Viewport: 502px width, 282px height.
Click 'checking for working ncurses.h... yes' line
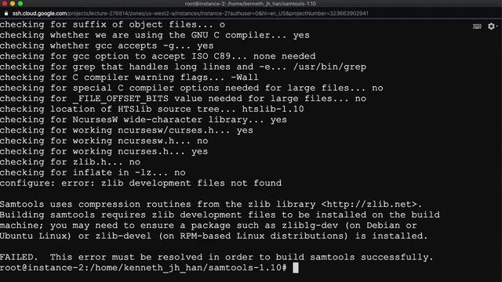tap(104, 151)
